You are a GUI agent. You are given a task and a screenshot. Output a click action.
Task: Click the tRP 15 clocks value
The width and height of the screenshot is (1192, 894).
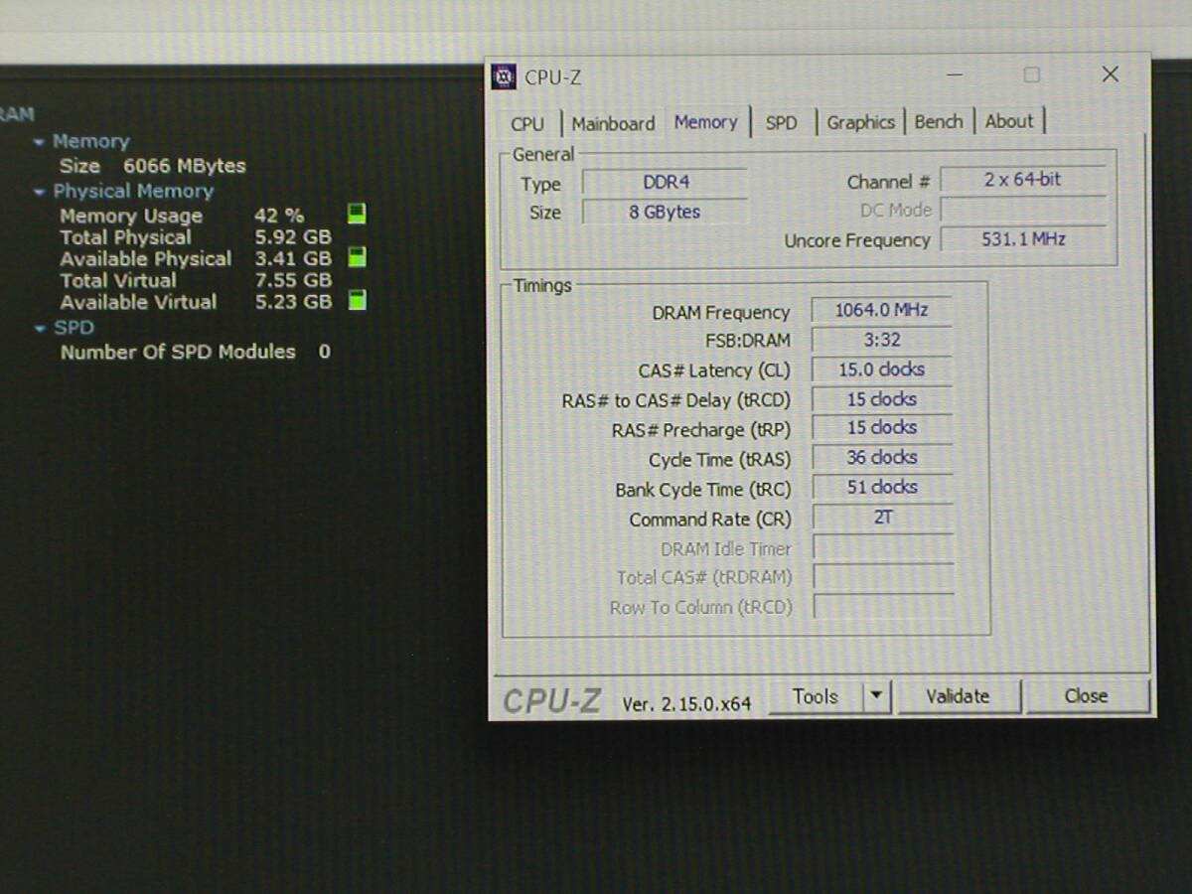pos(881,428)
